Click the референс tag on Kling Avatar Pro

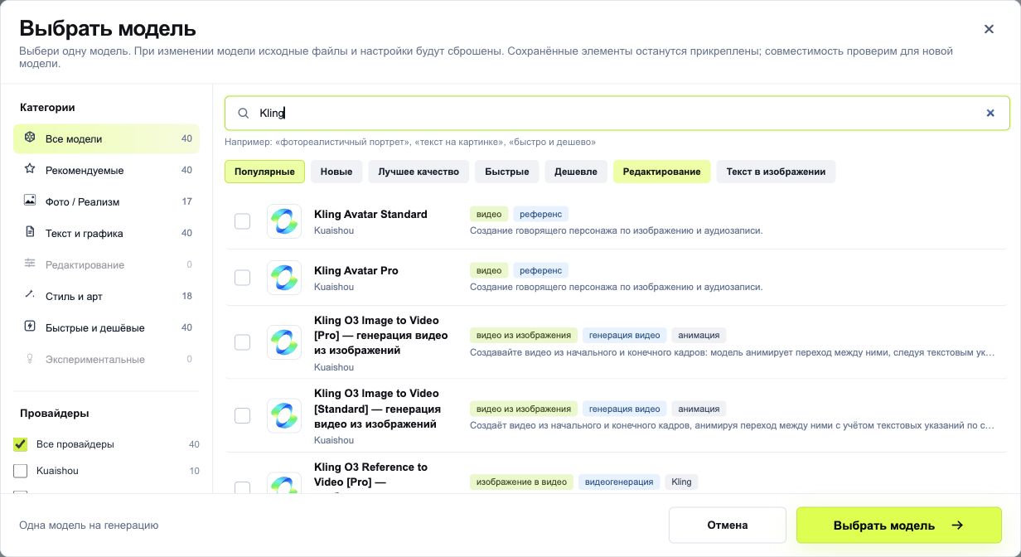pos(541,270)
